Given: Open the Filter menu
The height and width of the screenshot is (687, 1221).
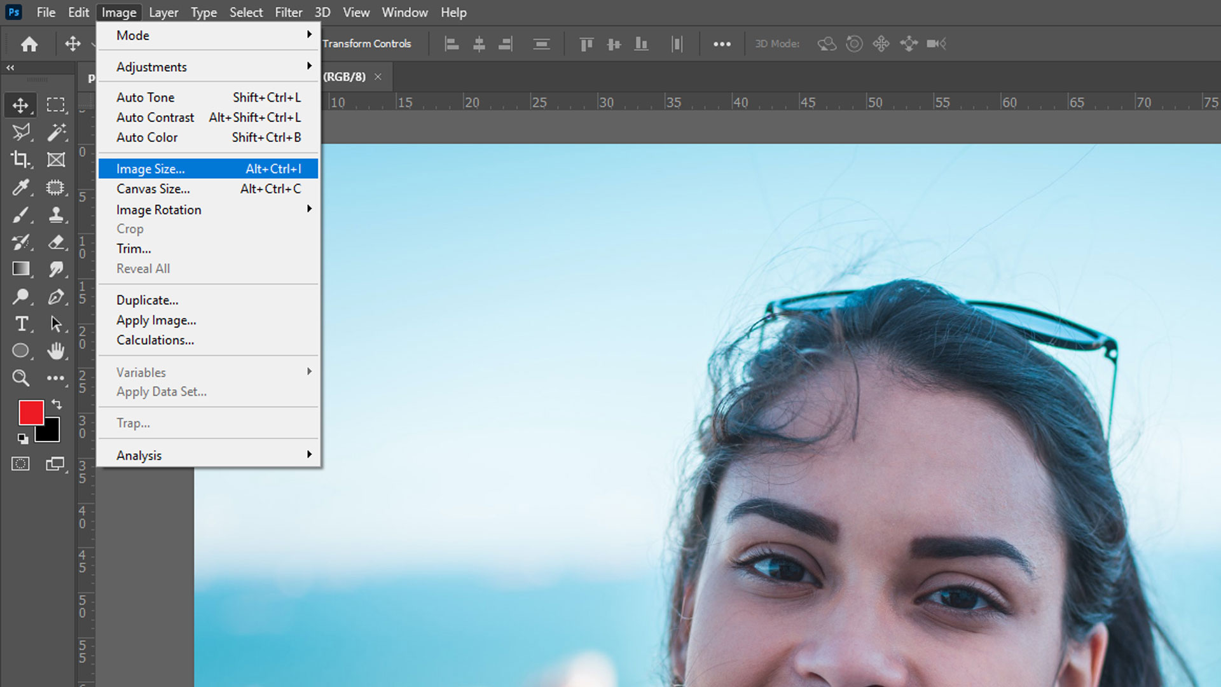Looking at the screenshot, I should click(289, 12).
